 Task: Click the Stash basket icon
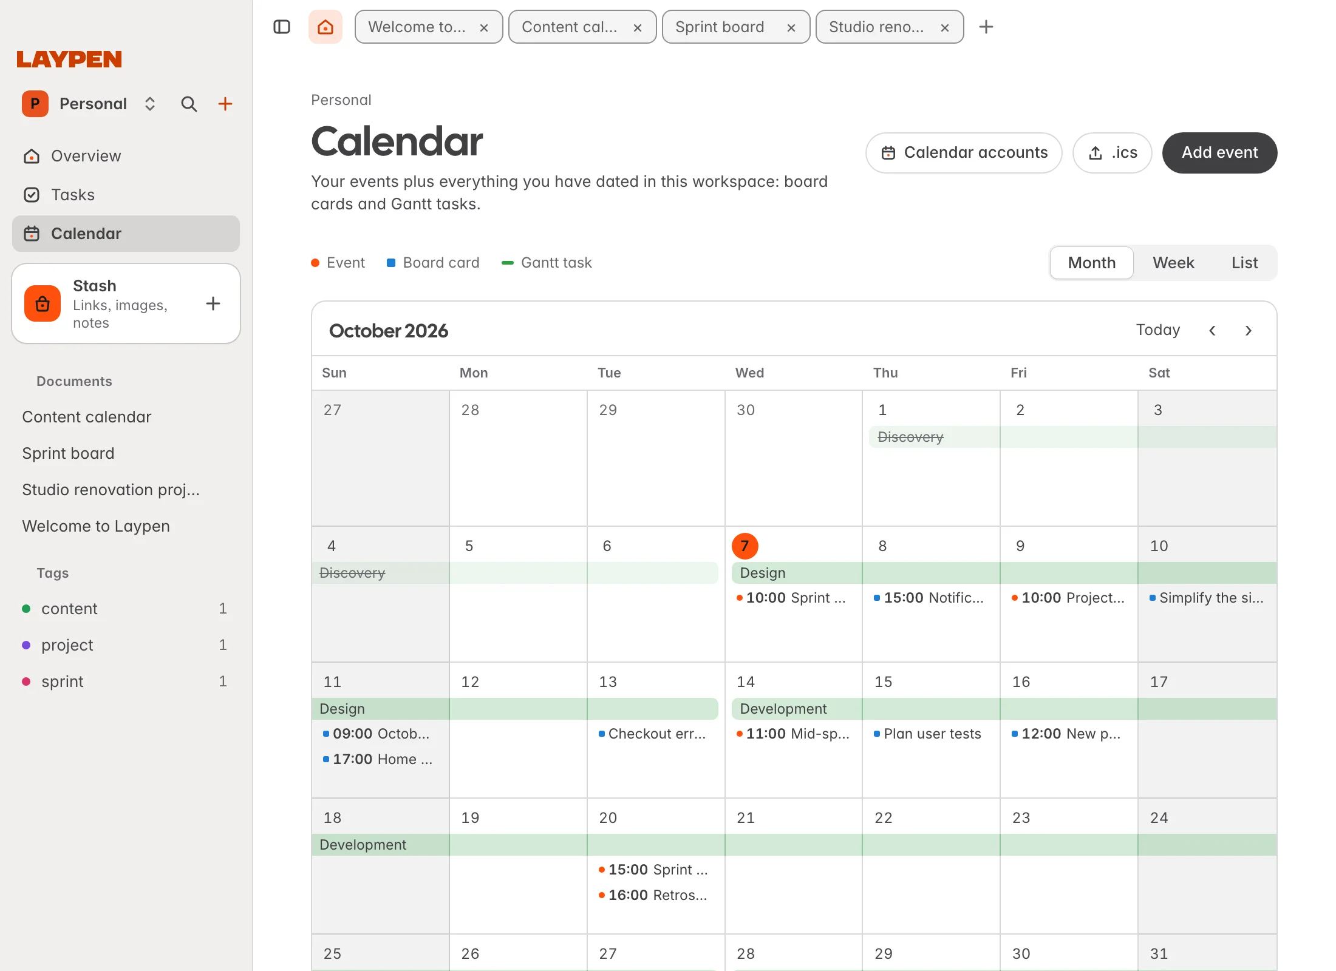(43, 303)
